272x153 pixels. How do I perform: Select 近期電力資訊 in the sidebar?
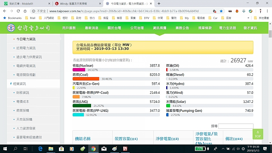(x=26, y=48)
